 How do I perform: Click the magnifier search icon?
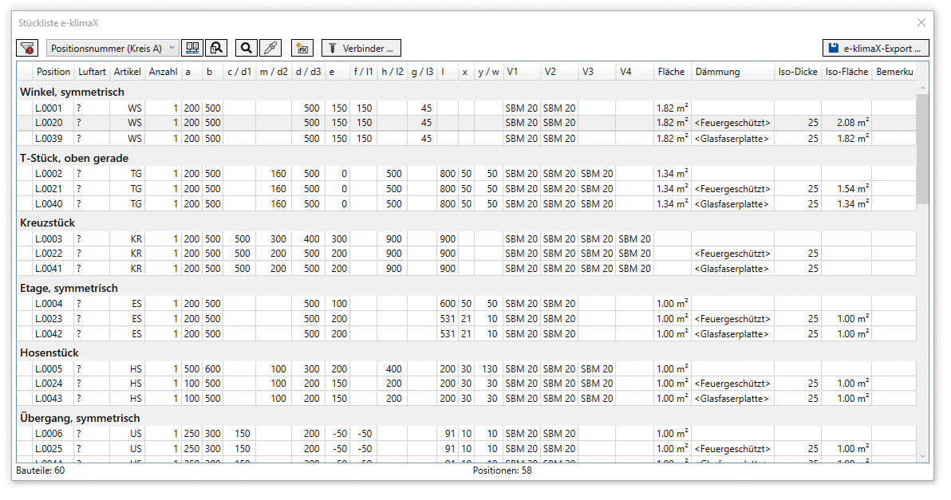247,49
